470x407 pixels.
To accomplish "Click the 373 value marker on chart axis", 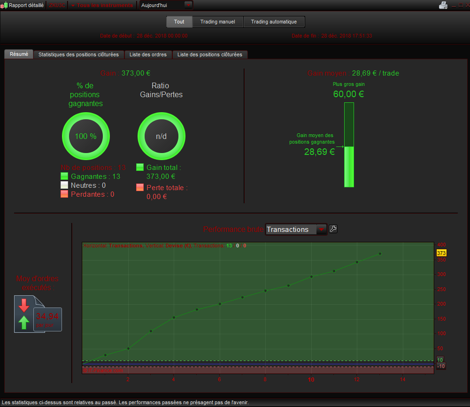I will pyautogui.click(x=441, y=253).
